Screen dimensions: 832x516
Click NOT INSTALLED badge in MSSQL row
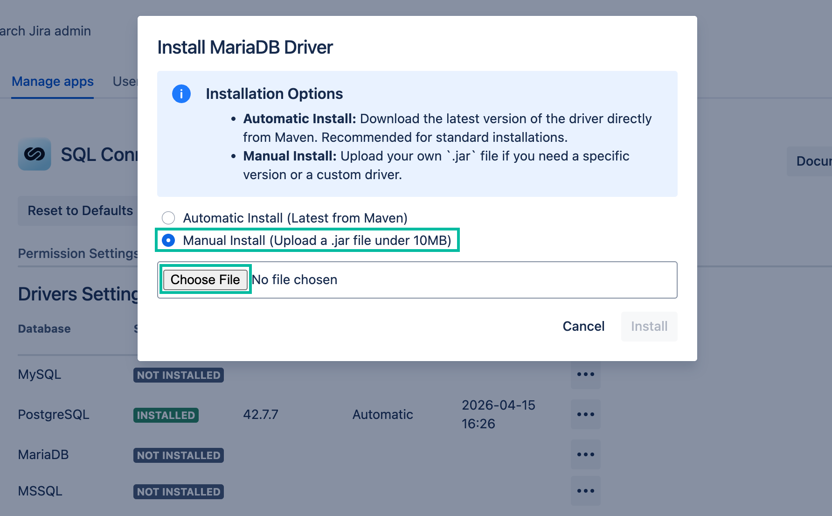click(x=179, y=492)
